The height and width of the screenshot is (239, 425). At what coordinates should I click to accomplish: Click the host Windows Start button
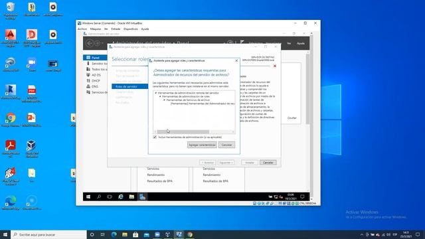point(5,234)
